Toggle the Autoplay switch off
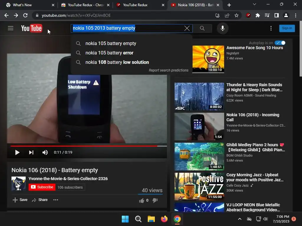 pos(280,43)
